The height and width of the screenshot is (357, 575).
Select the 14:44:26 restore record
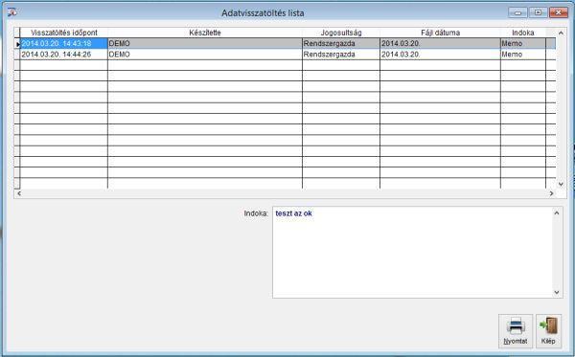point(285,55)
